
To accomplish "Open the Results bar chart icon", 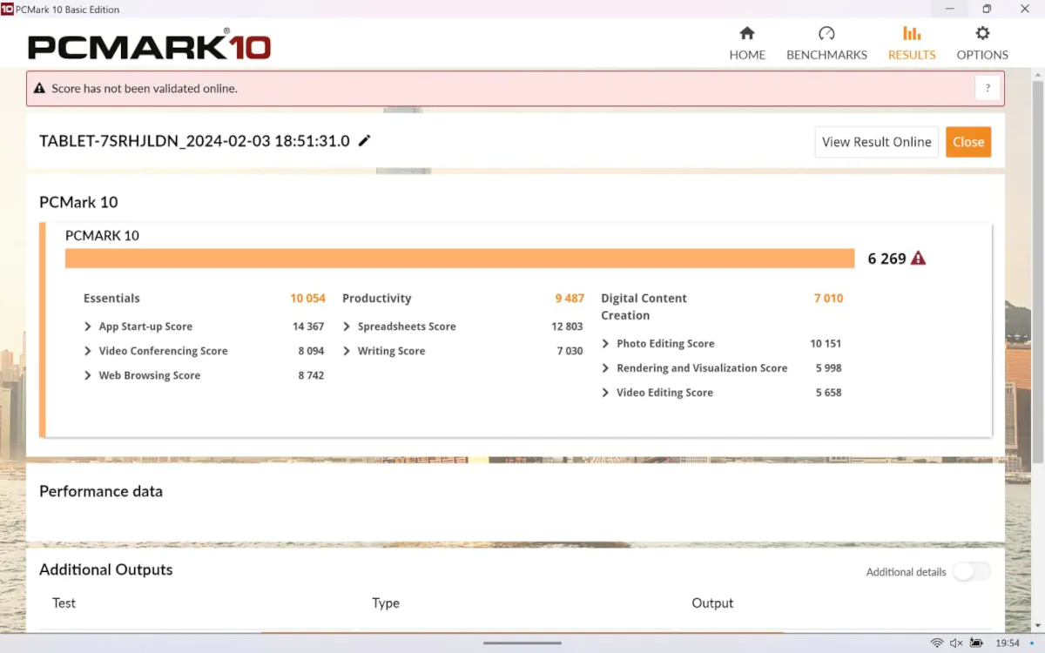I will tap(912, 34).
